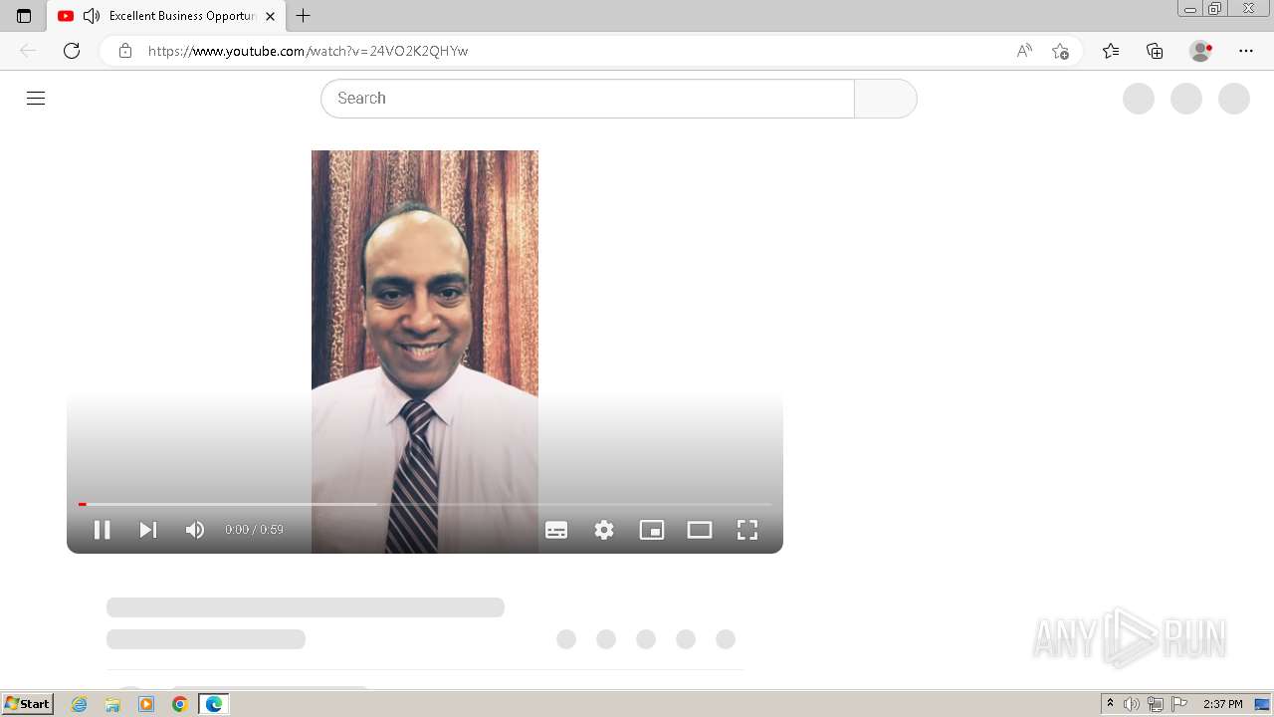Click the video playback time 0:00 / 0:59
This screenshot has height=717, width=1274.
(254, 530)
